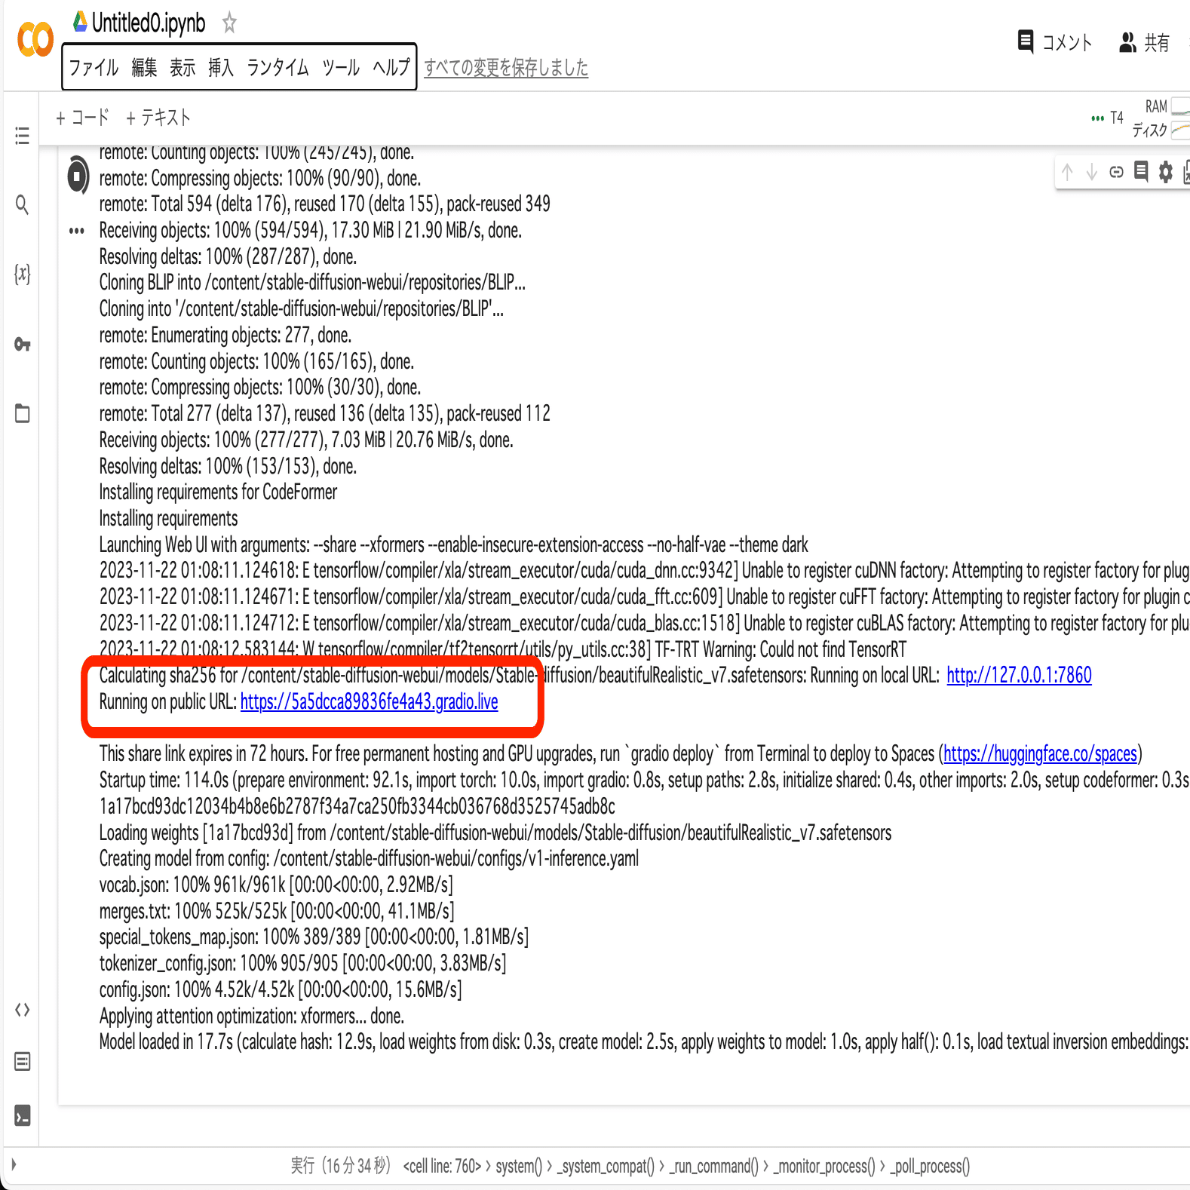Click the <cell line: 760> breadcrumb
1190x1190 pixels.
pos(442,1166)
